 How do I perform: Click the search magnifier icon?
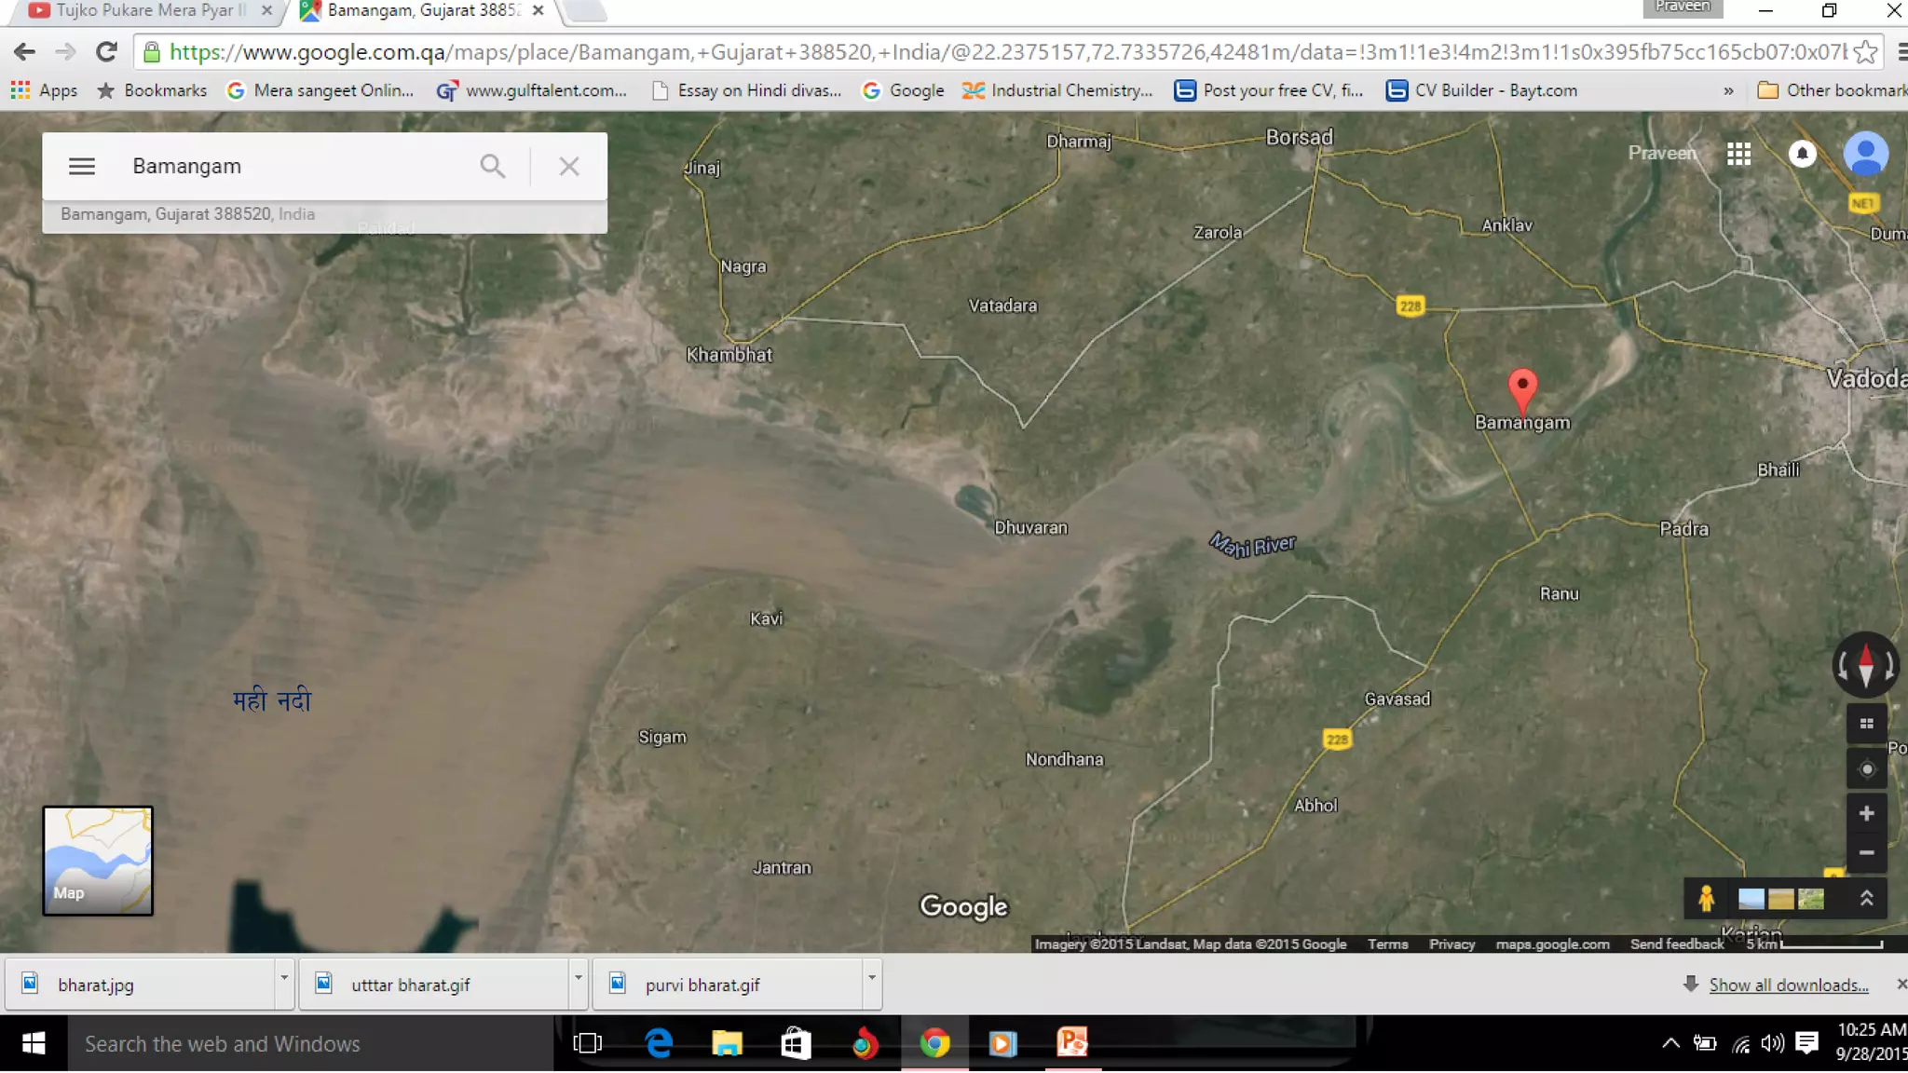pos(492,166)
